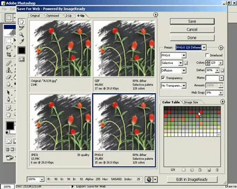Select the JPEG preview thumbnail
The width and height of the screenshot is (237, 189).
click(60, 122)
